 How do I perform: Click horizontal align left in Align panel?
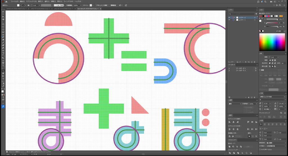click(x=230, y=122)
